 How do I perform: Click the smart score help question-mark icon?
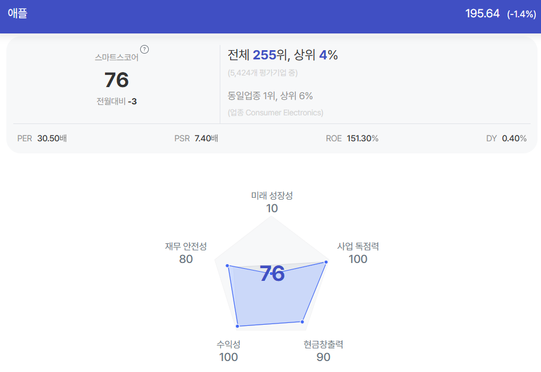pos(145,50)
